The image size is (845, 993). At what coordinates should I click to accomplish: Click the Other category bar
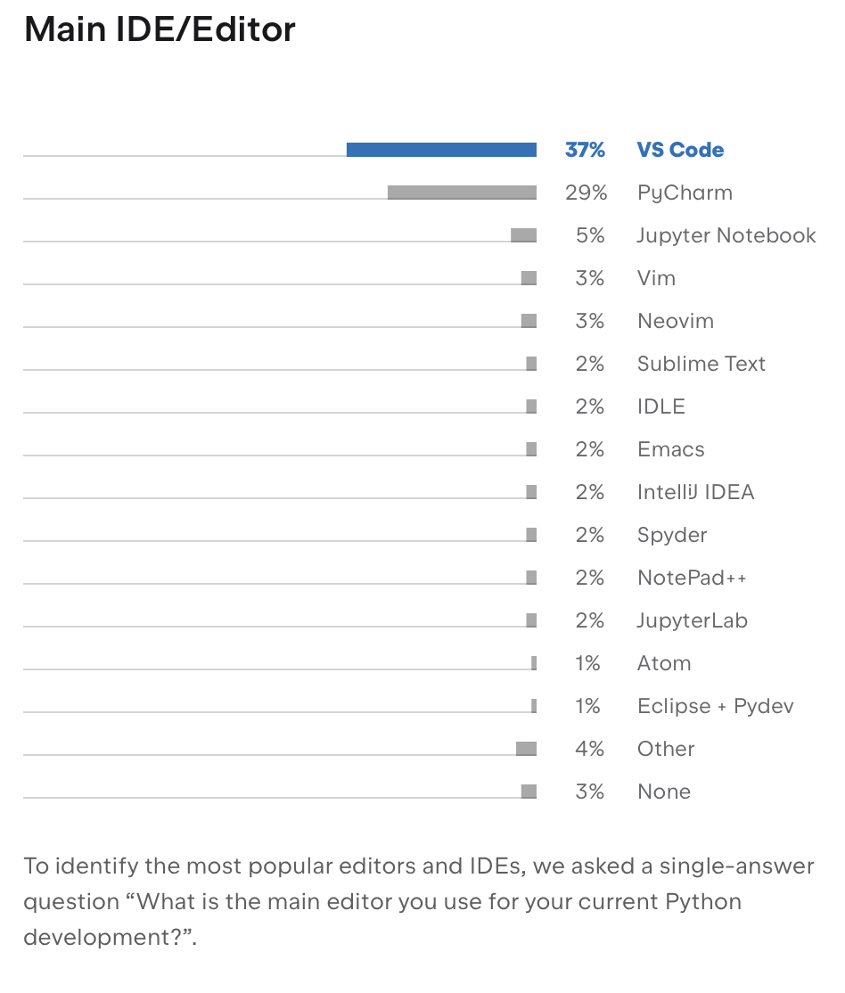click(x=527, y=749)
